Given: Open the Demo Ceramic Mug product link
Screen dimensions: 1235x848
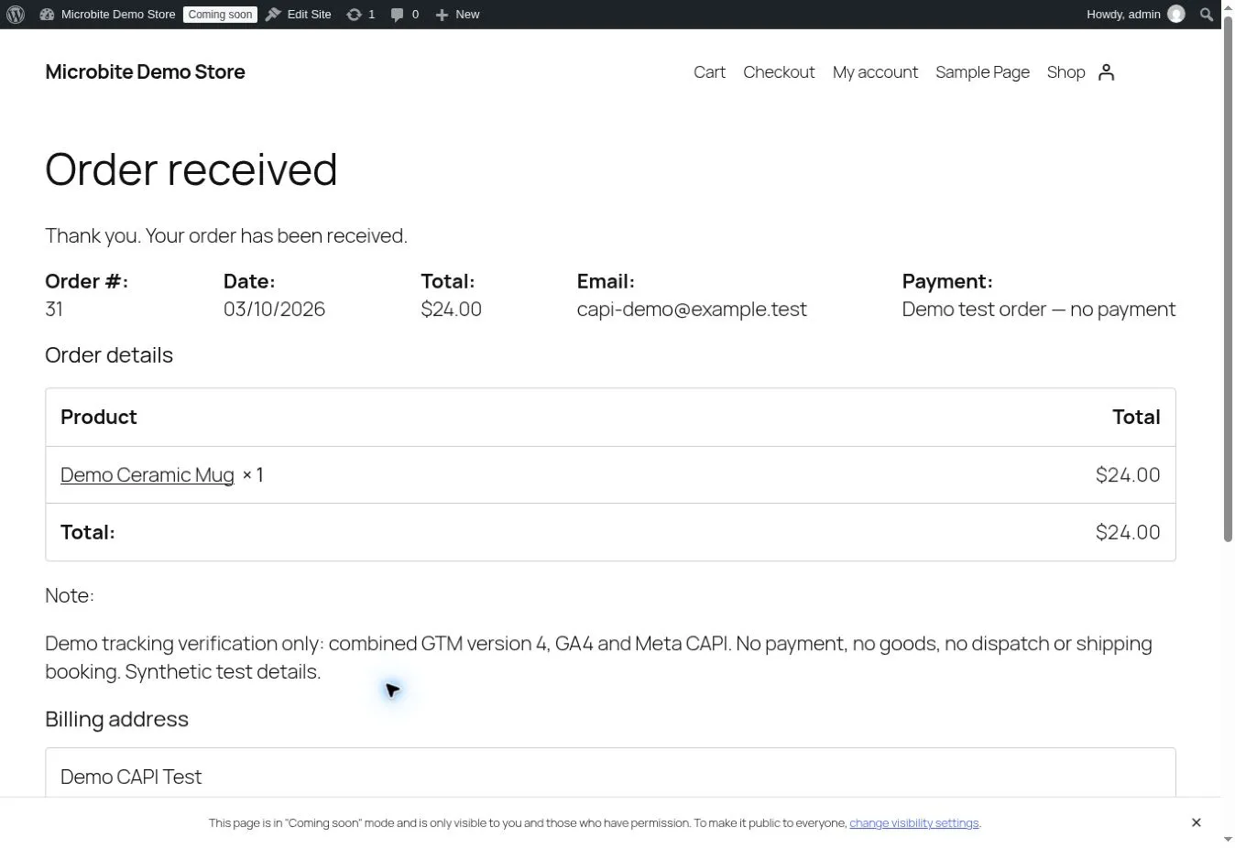Looking at the screenshot, I should point(148,475).
